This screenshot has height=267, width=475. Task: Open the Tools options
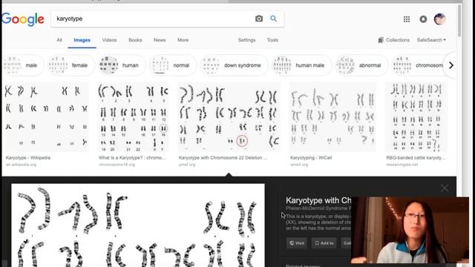coord(272,40)
